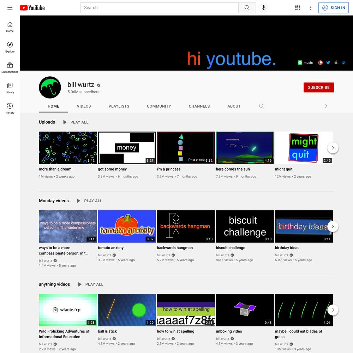This screenshot has width=353, height=353.
Task: Click the 'bill wurtz' channel name heading
Action: [x=81, y=84]
